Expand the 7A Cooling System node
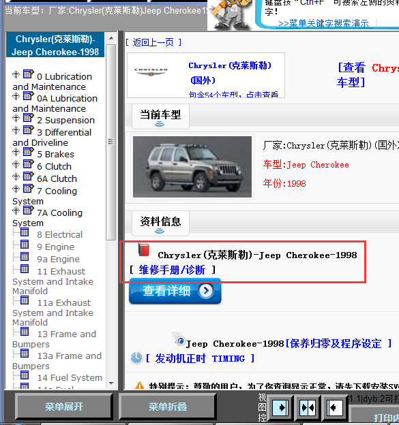The height and width of the screenshot is (425, 399). [16, 210]
